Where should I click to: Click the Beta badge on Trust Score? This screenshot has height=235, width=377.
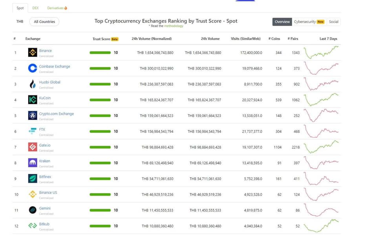coord(115,39)
